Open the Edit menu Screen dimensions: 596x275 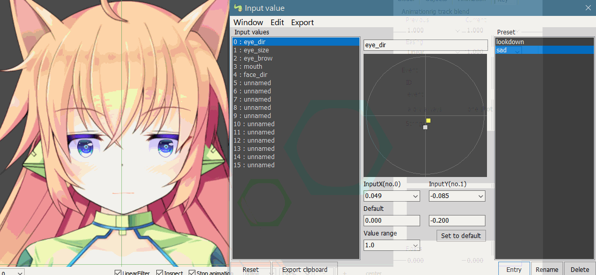[277, 23]
